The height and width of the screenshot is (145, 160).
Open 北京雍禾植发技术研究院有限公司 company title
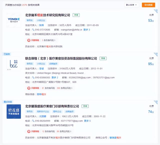[48, 15]
